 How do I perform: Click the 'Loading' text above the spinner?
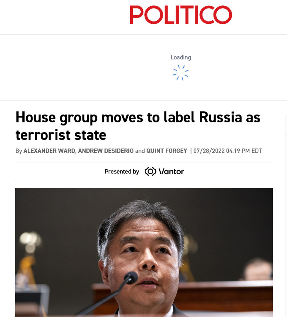[x=181, y=57]
